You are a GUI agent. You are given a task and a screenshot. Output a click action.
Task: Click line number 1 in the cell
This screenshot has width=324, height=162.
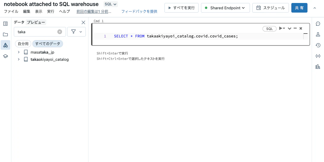pyautogui.click(x=105, y=36)
